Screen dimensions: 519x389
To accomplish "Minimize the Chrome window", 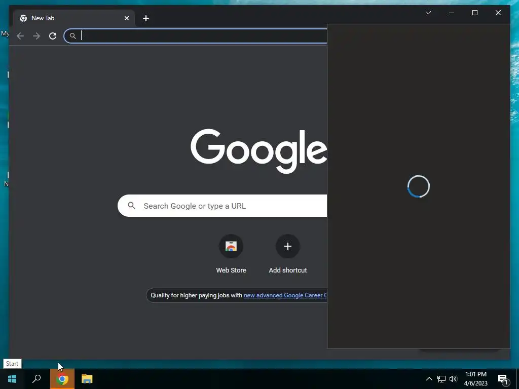I will pyautogui.click(x=452, y=13).
